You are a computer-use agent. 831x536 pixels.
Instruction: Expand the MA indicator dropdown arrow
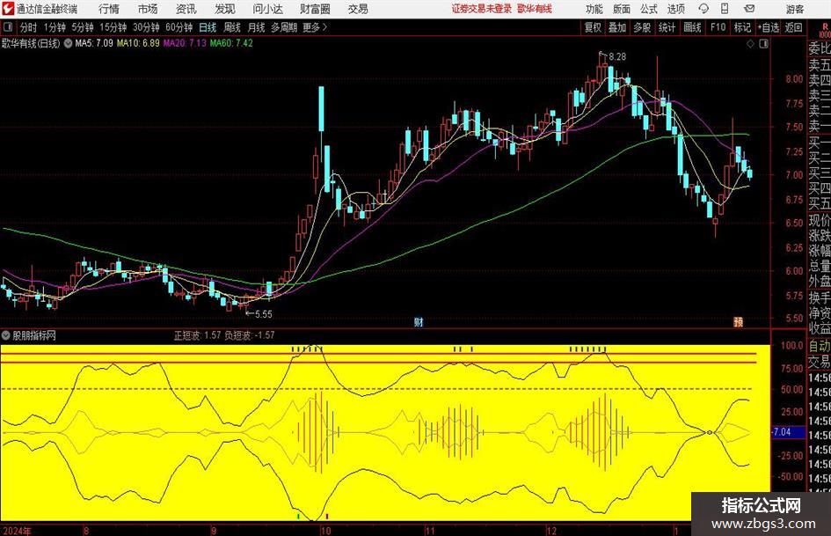(68, 43)
